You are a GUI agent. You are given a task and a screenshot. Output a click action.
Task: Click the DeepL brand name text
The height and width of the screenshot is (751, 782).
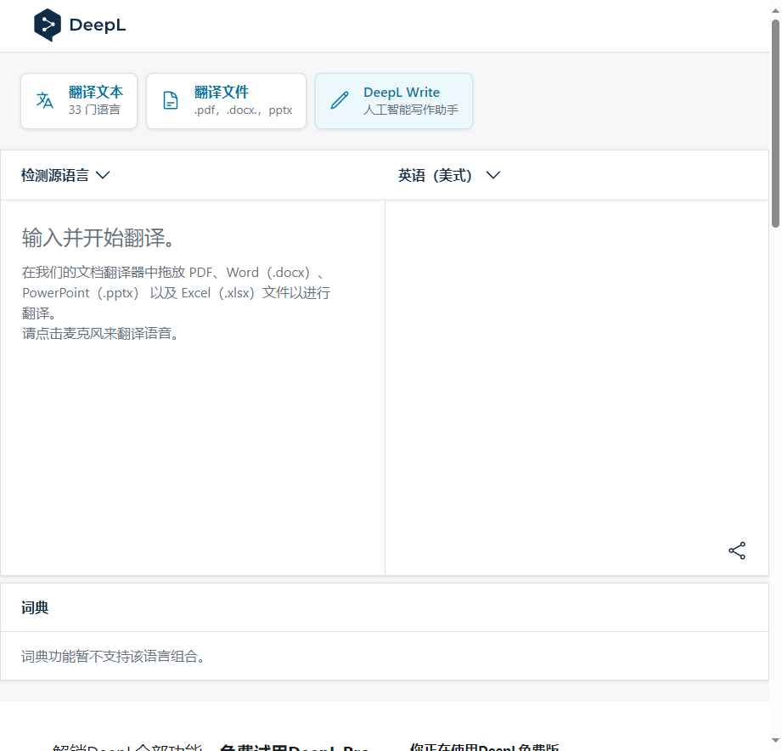point(98,25)
